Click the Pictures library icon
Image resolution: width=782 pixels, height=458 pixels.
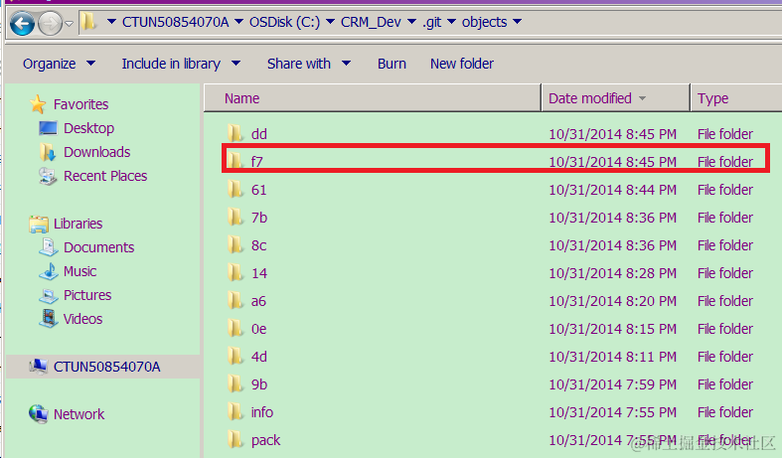click(x=49, y=295)
